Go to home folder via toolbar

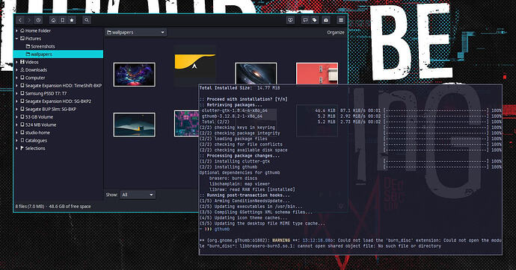(53, 20)
